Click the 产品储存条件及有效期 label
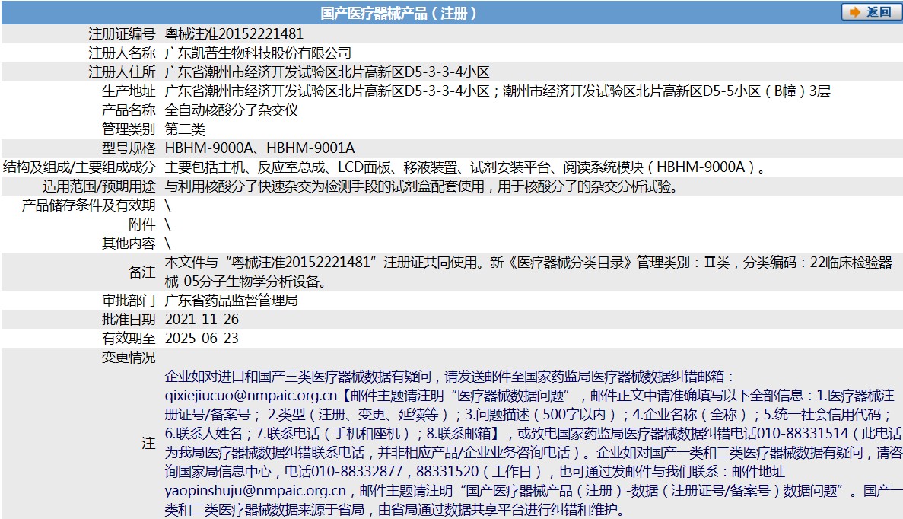The height and width of the screenshot is (519, 903). point(89,205)
